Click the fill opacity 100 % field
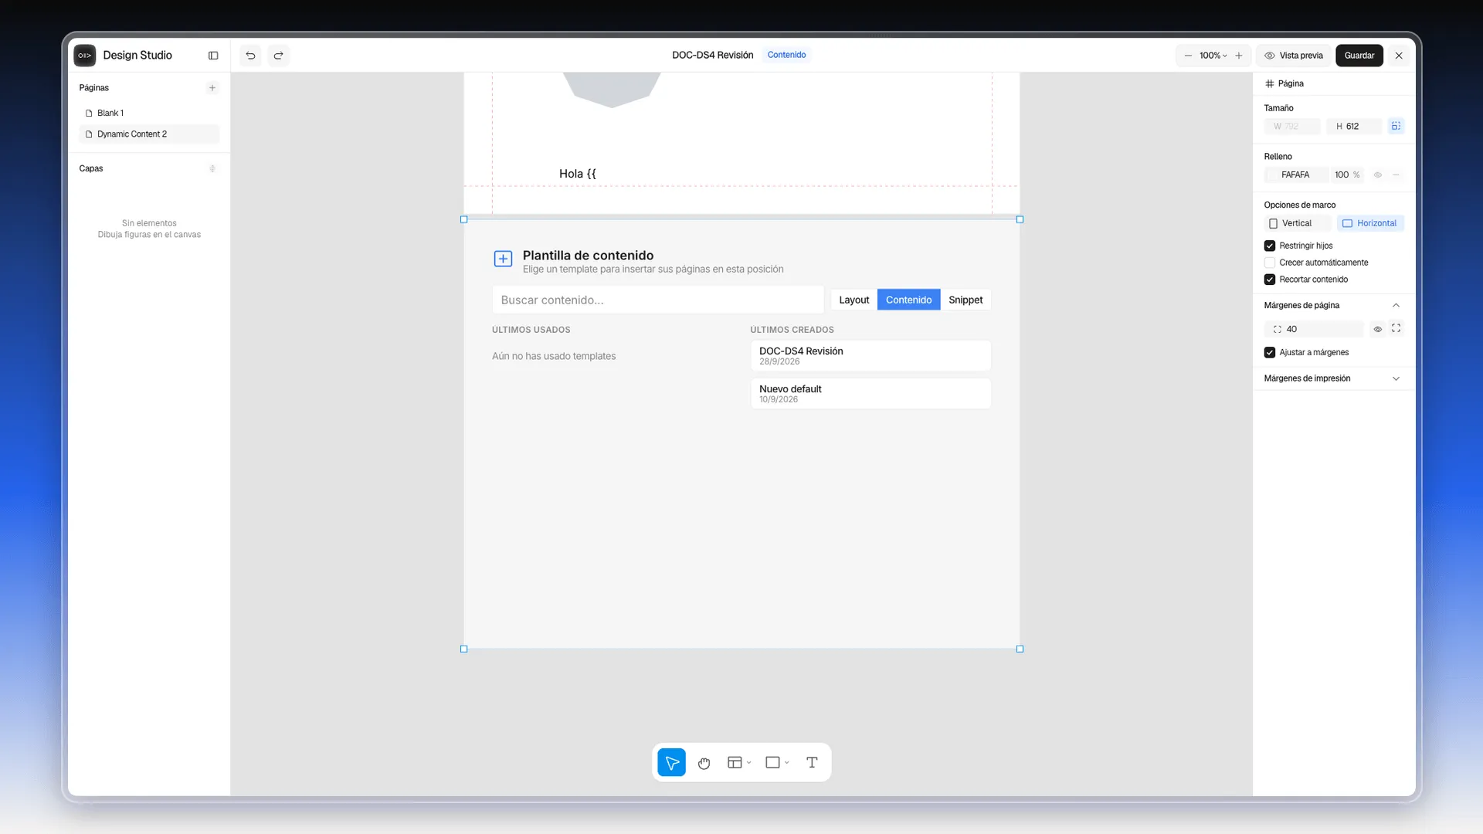 pos(1347,175)
